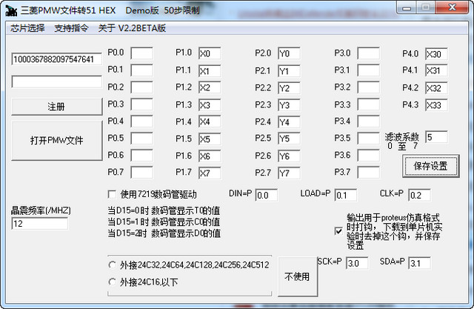474x309 pixels.
Task: Click the P1.2 field containing X2
Action: pyautogui.click(x=210, y=87)
